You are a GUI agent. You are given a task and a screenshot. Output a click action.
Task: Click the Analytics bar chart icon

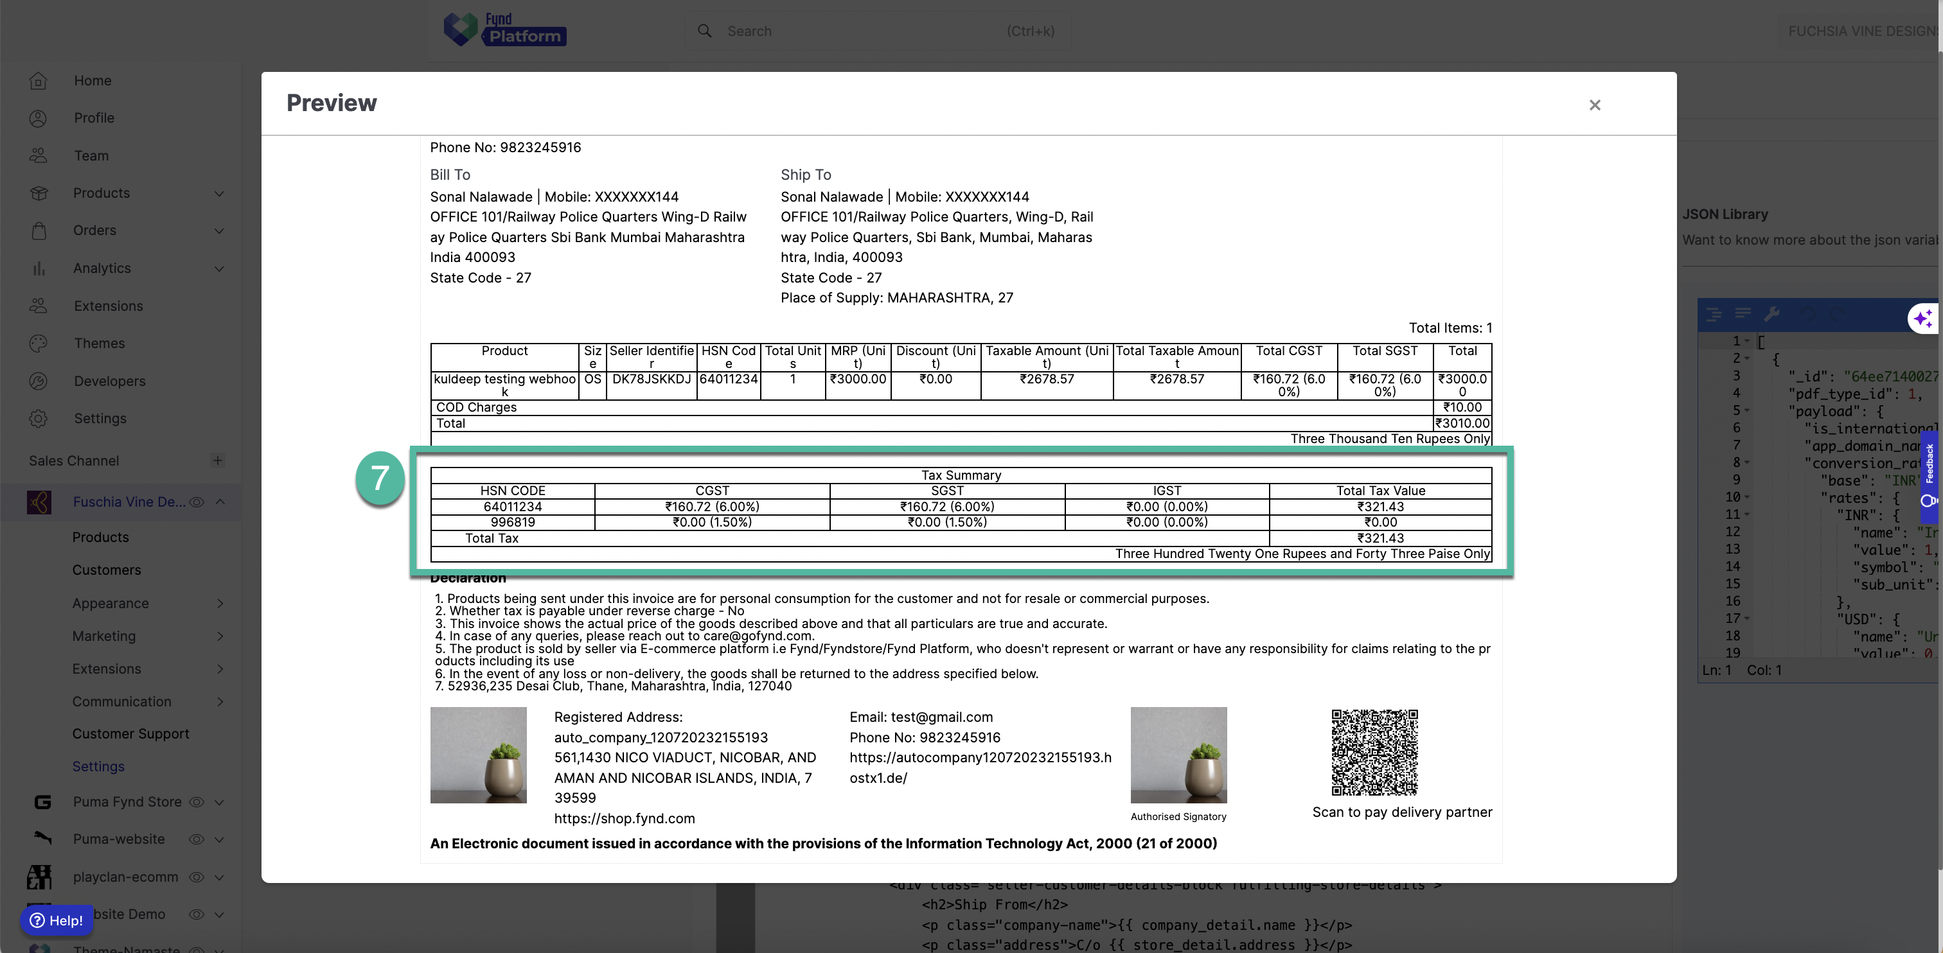click(x=39, y=268)
